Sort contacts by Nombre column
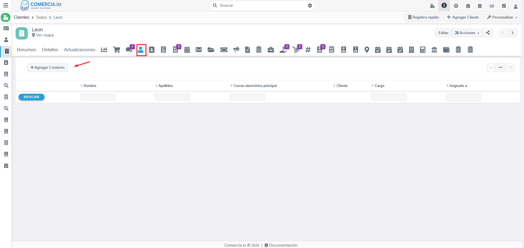This screenshot has width=524, height=248. [88, 86]
